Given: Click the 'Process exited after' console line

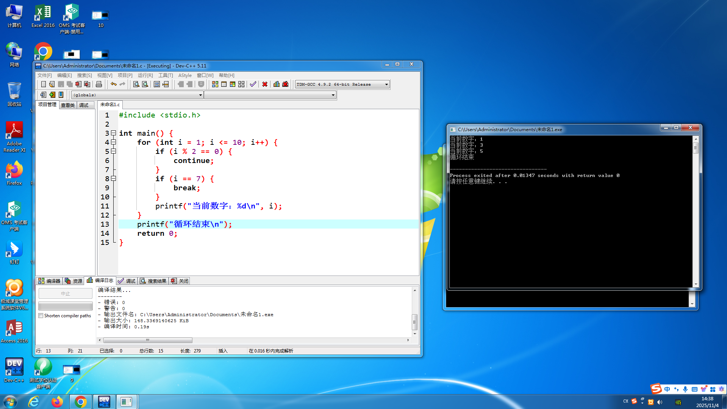Looking at the screenshot, I should (535, 176).
